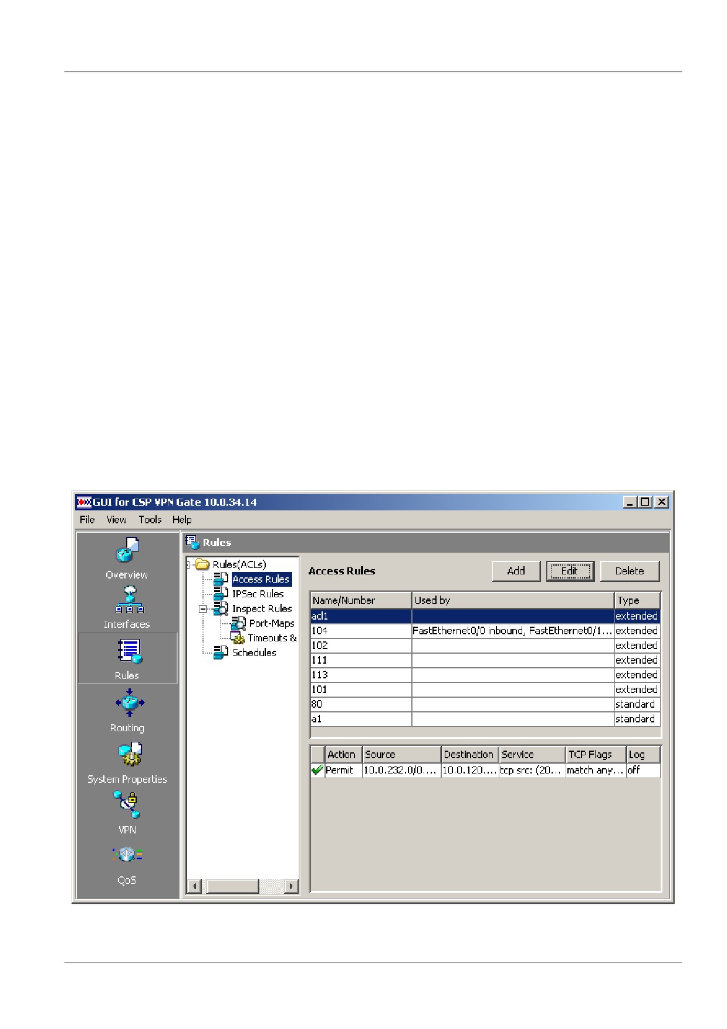Click the tree horizontal scrollbar thumb

pyautogui.click(x=233, y=886)
